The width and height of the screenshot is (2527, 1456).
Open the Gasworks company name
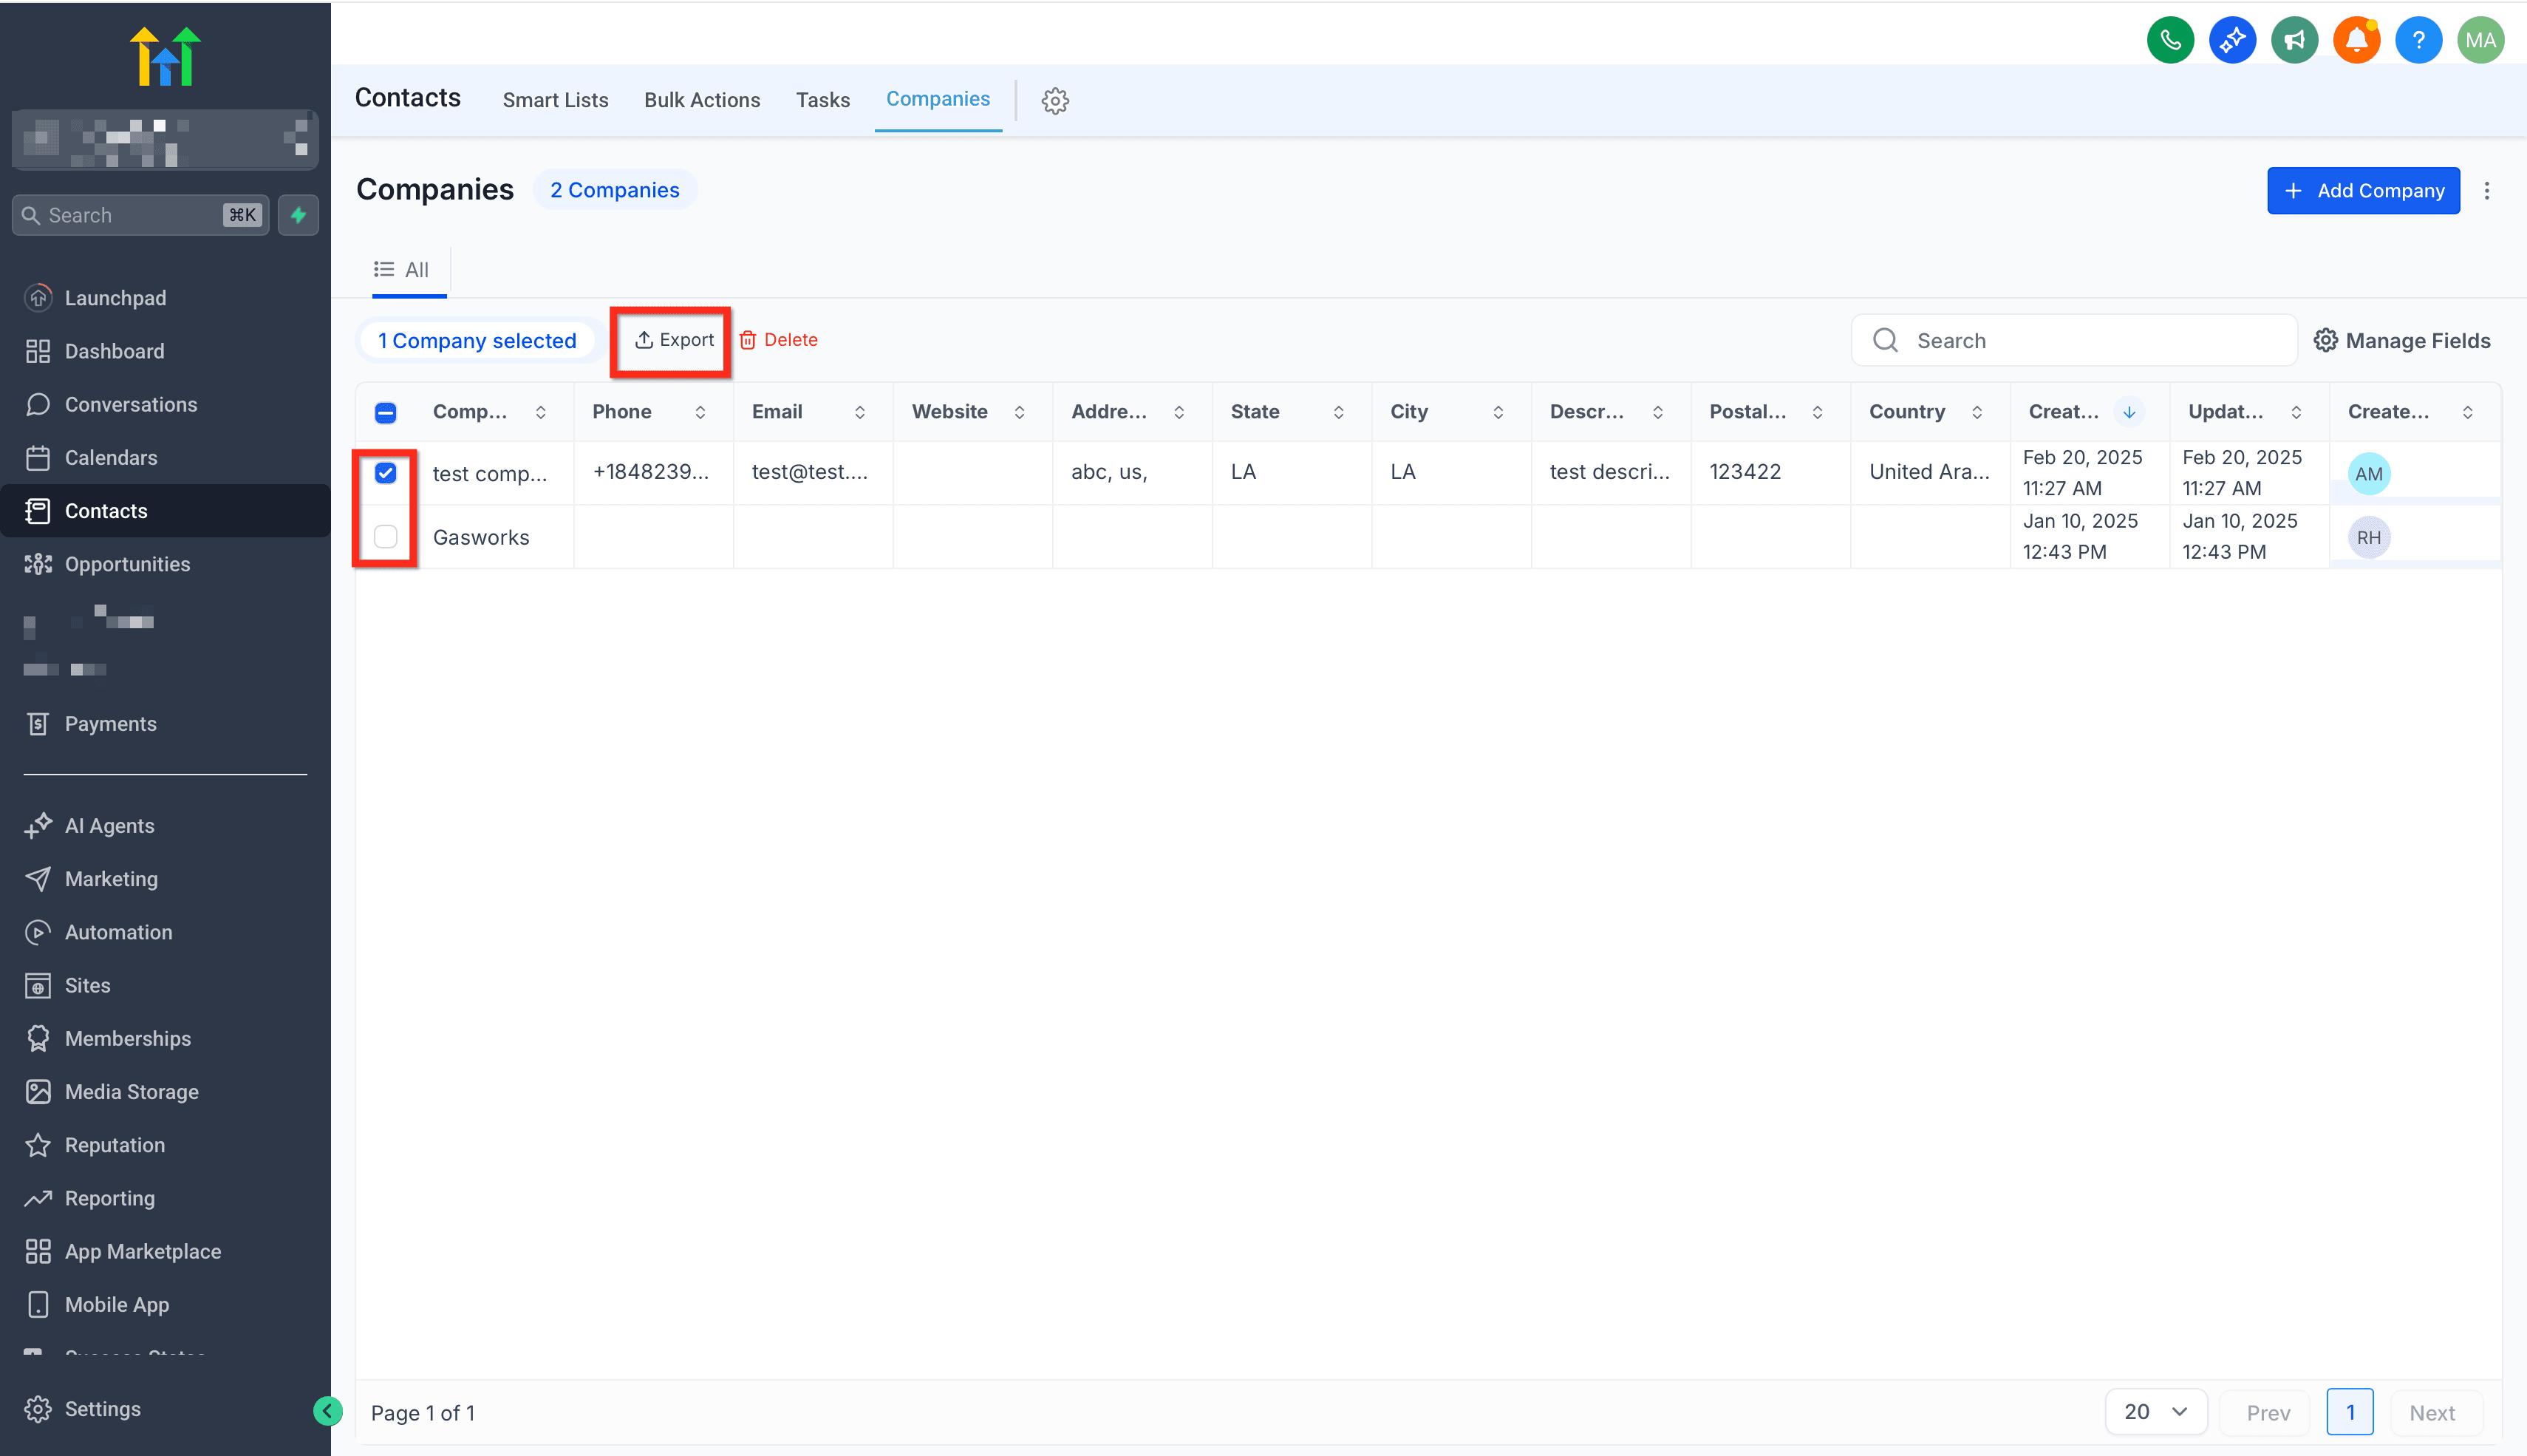coord(481,537)
